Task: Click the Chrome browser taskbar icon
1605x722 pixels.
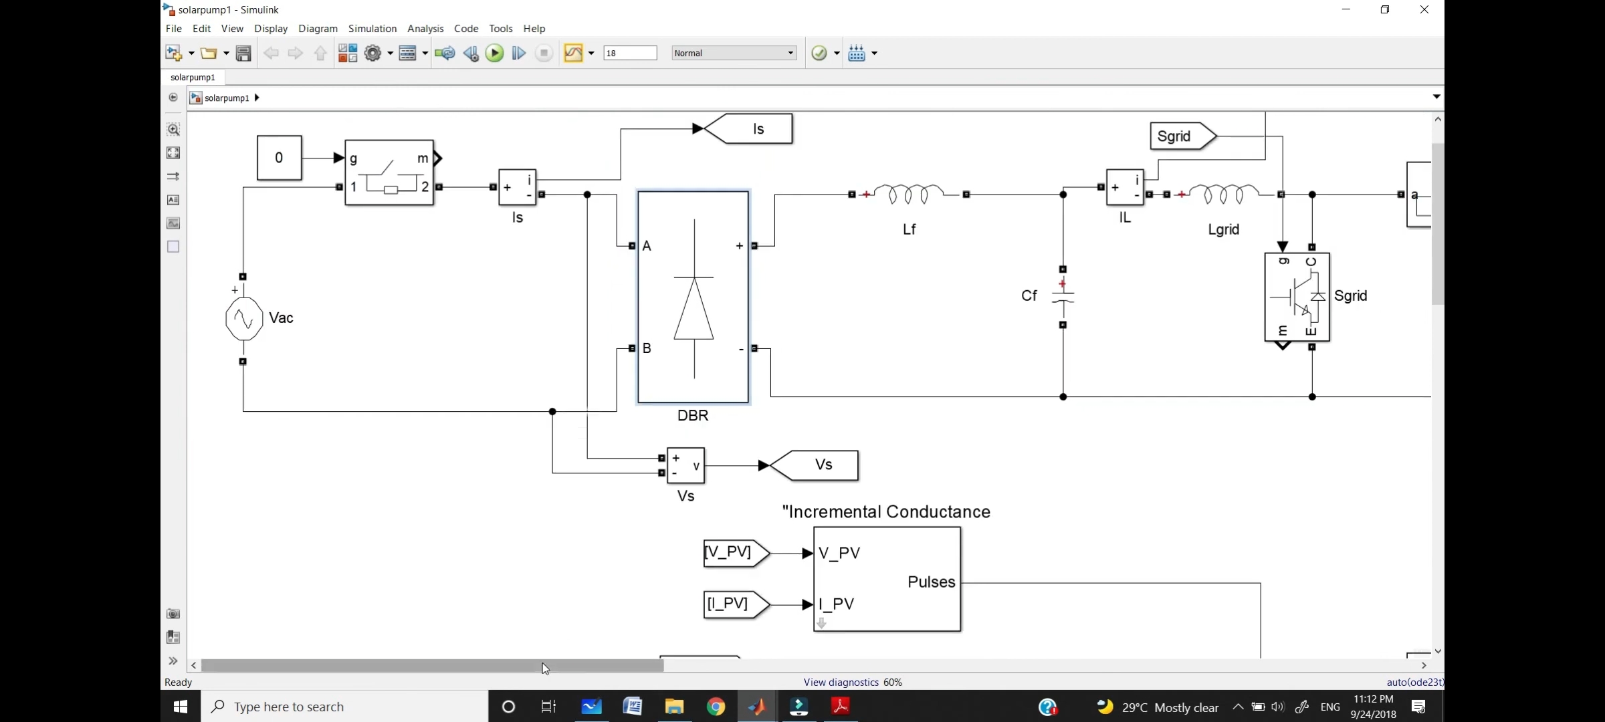Action: (716, 706)
